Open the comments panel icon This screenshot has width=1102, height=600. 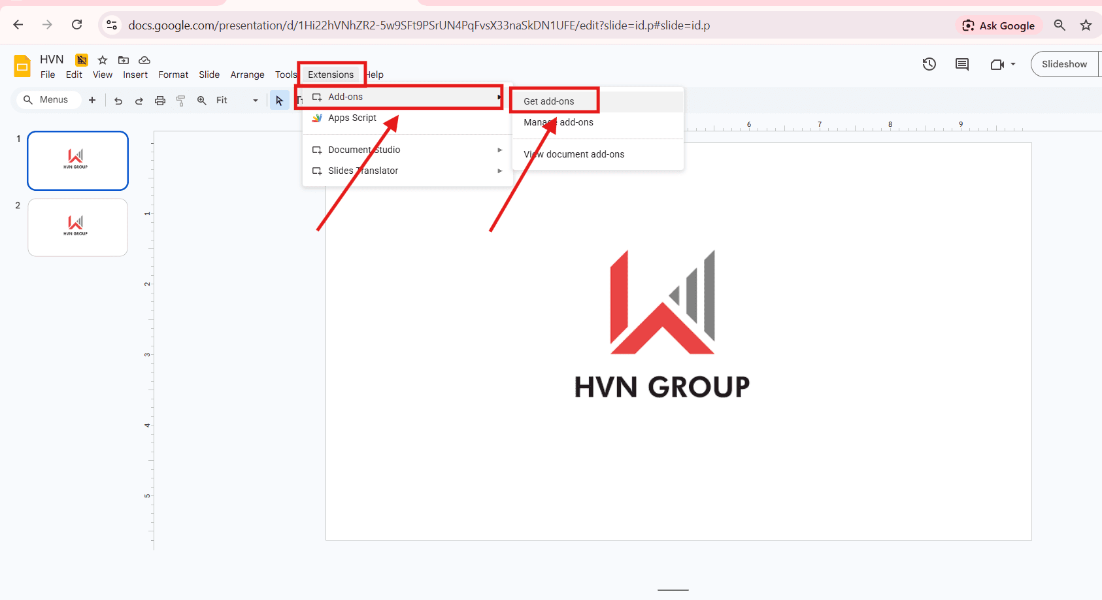961,63
